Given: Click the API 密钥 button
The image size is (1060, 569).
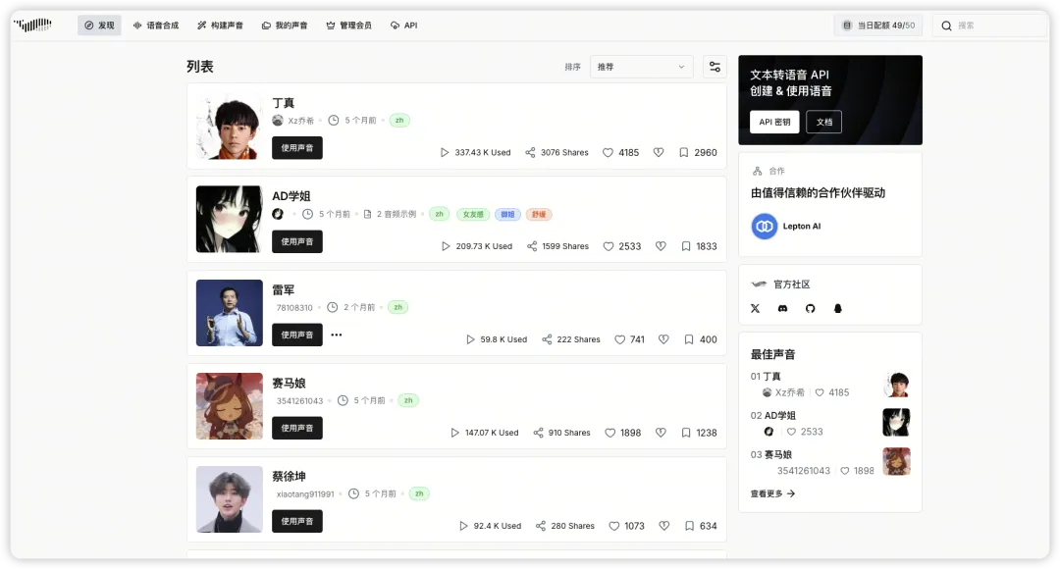Looking at the screenshot, I should click(774, 122).
